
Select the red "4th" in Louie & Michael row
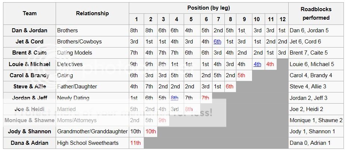pyautogui.click(x=270, y=64)
